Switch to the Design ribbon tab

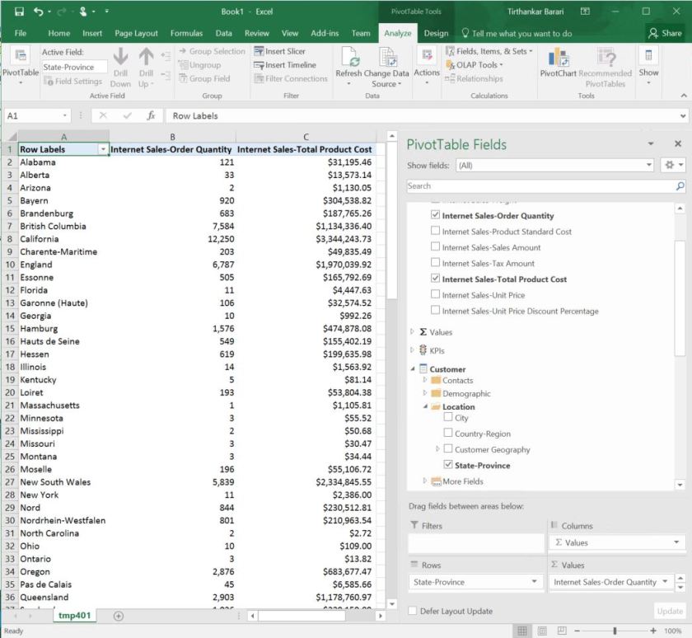click(436, 34)
